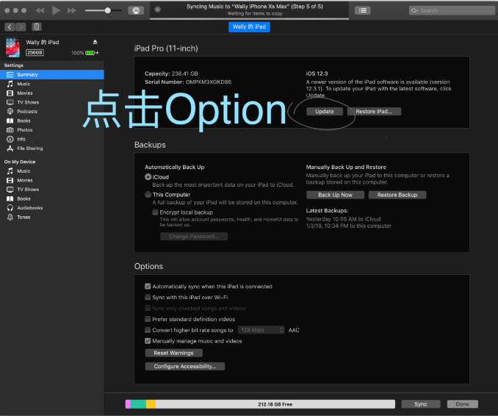Viewport: 498px width, 416px height.
Task: Click the yellow storage bar segment
Action: [x=151, y=404]
